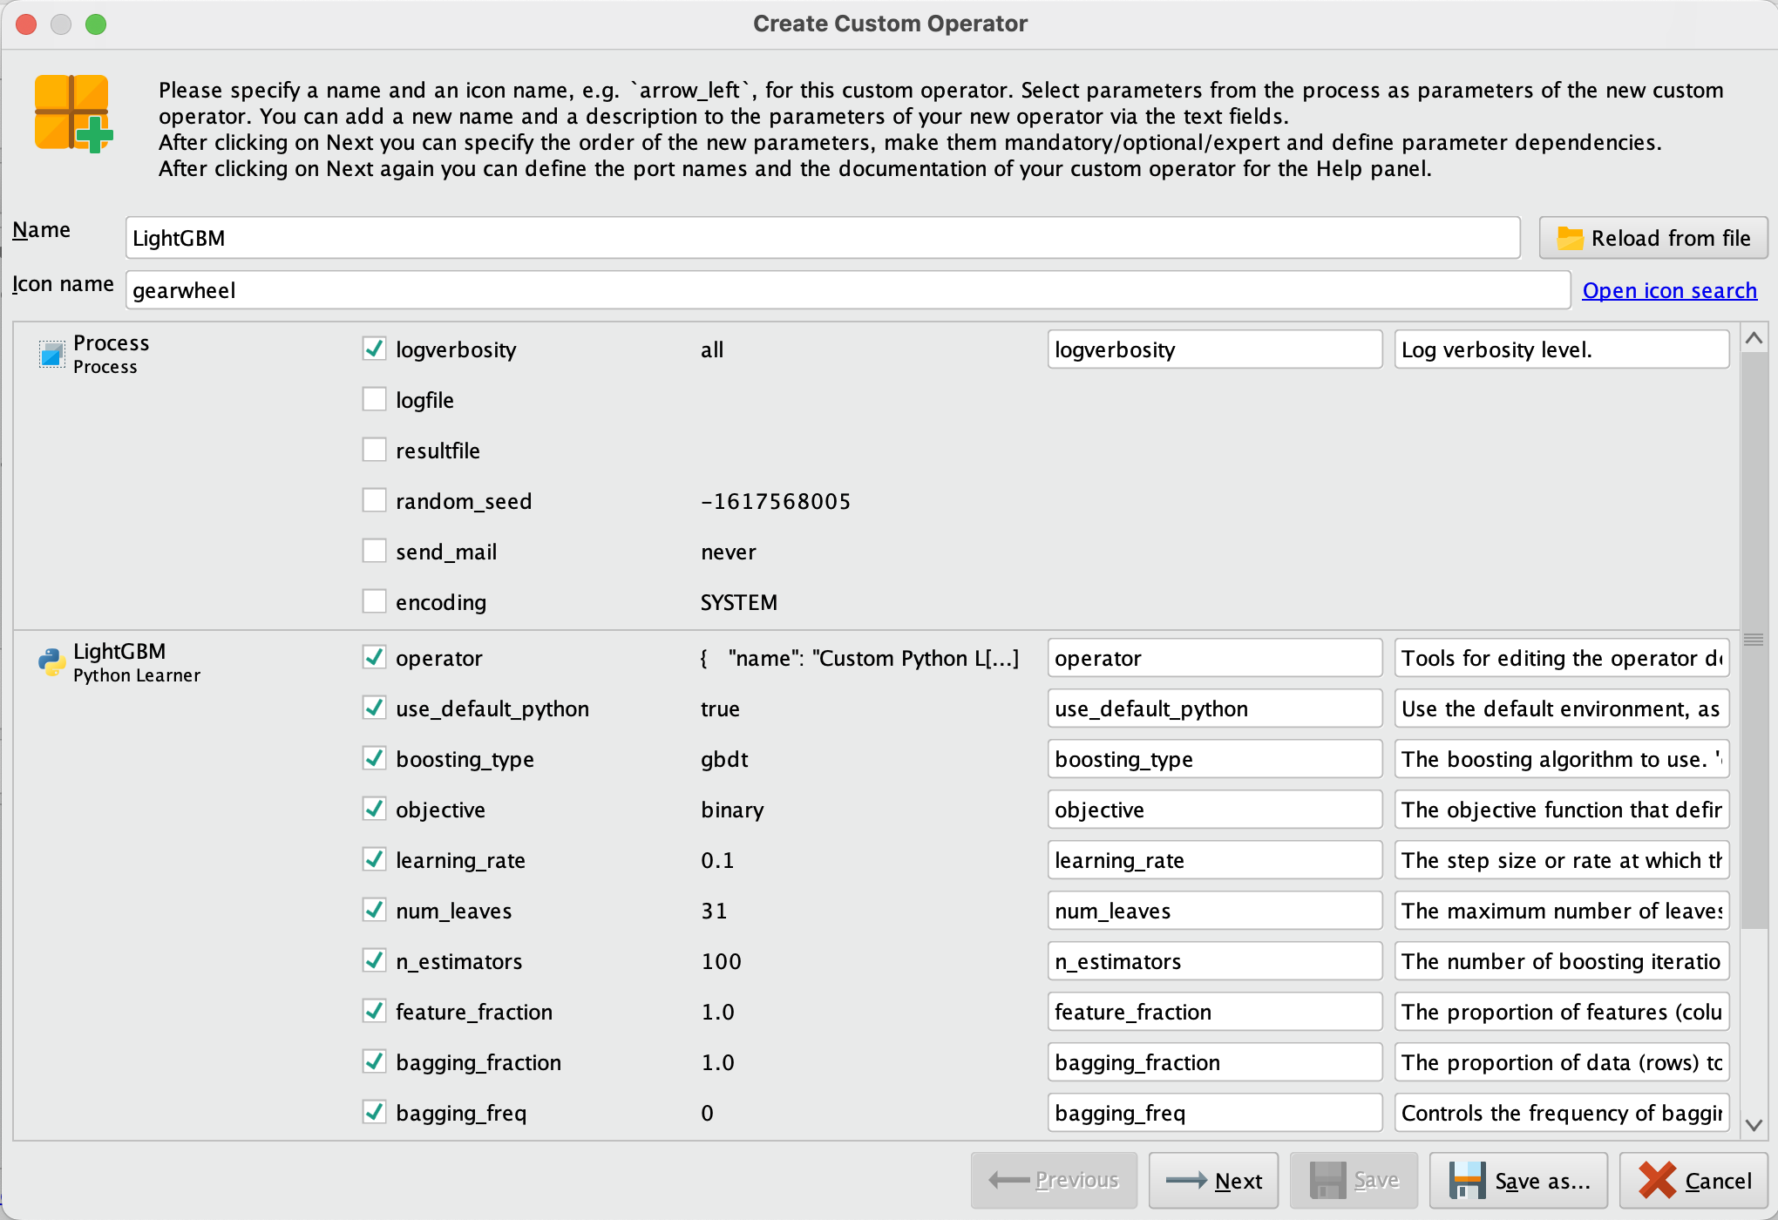Screen dimensions: 1778x1220
Task: Uncheck the logverbosity checkbox
Action: click(375, 349)
